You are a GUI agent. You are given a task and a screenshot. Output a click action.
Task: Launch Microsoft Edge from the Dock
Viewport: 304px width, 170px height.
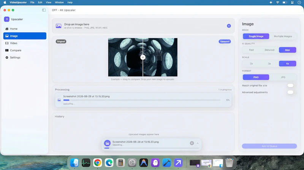109,163
